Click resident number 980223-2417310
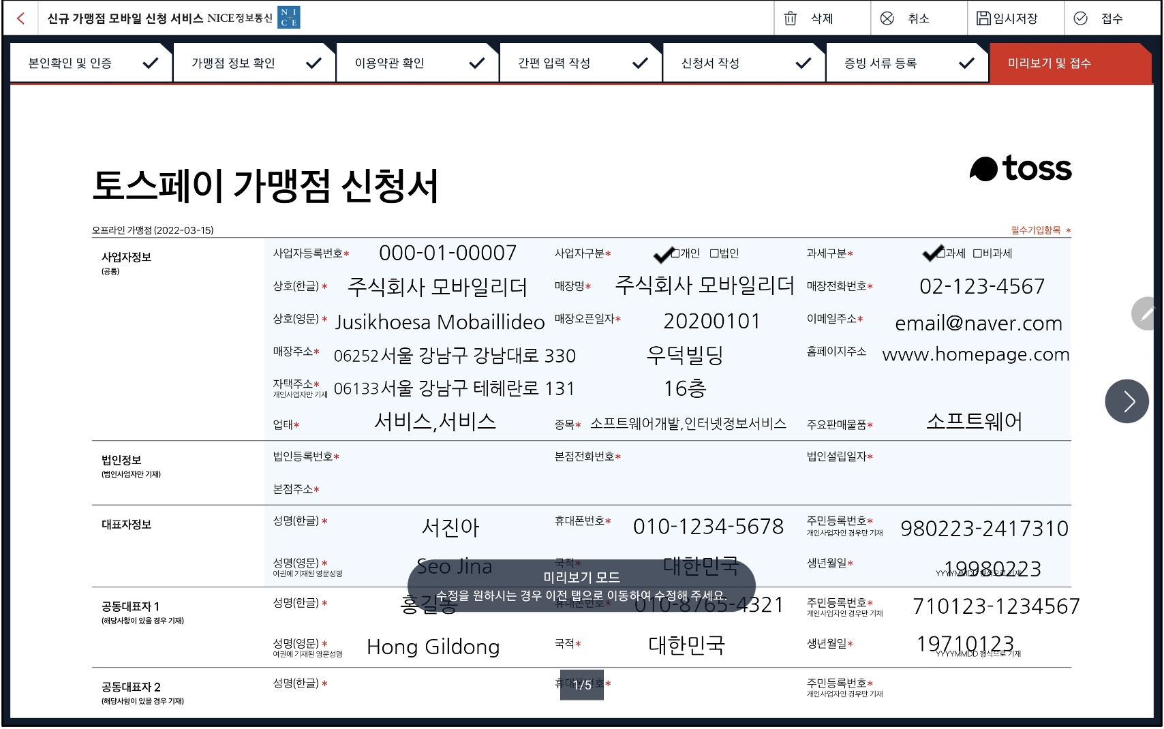1164x729 pixels. pos(985,528)
